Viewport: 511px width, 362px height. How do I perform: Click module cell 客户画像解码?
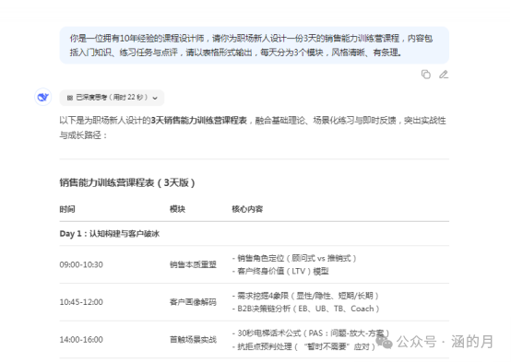tap(193, 302)
